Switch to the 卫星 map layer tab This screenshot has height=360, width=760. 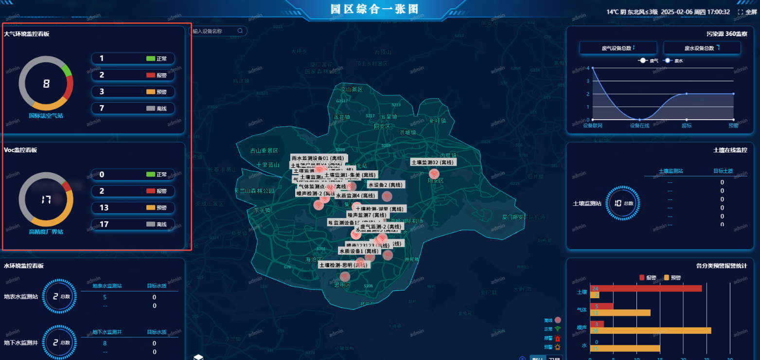[554, 359]
